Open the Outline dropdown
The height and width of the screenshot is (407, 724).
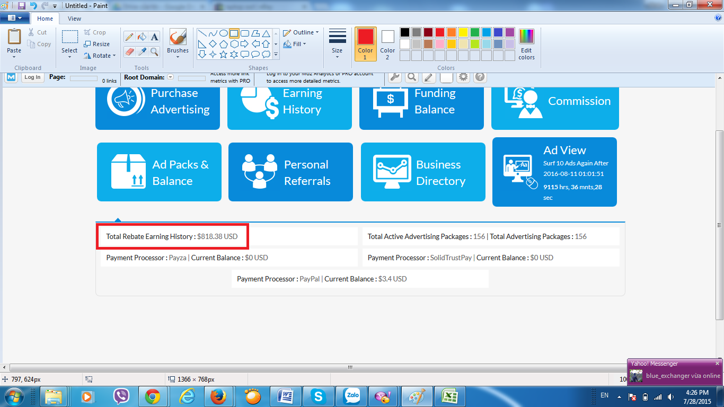click(301, 32)
